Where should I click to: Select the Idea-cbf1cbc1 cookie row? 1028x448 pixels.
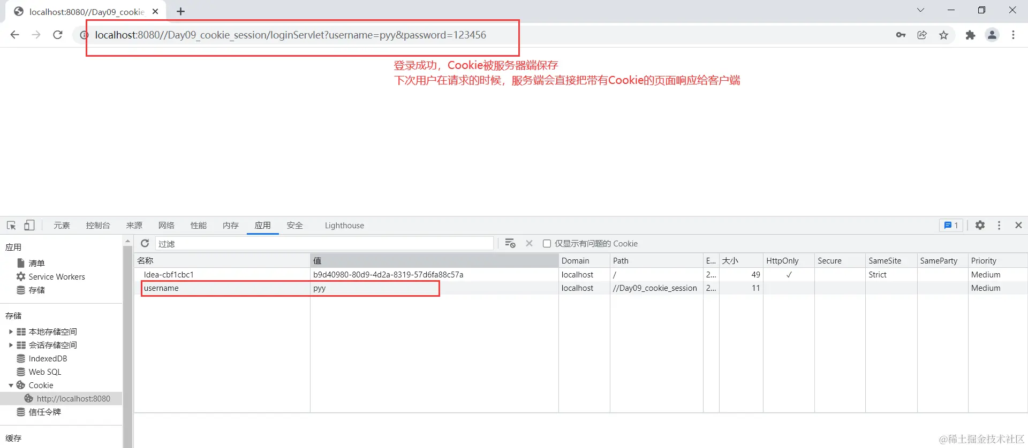(581, 274)
